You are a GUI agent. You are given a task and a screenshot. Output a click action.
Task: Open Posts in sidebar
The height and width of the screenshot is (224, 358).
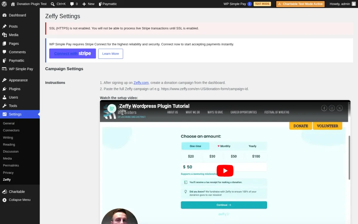click(20, 26)
